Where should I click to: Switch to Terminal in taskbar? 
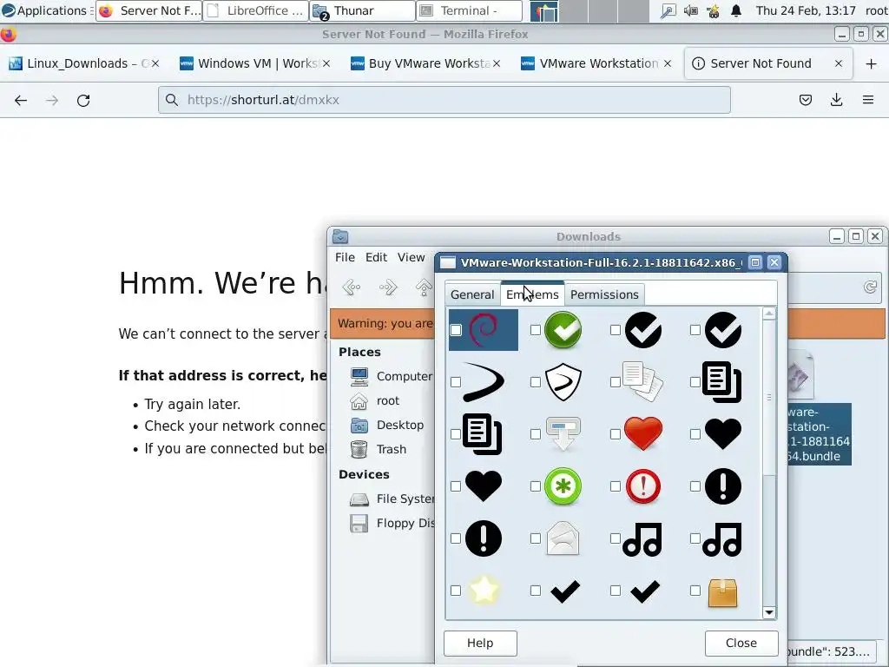pos(469,10)
